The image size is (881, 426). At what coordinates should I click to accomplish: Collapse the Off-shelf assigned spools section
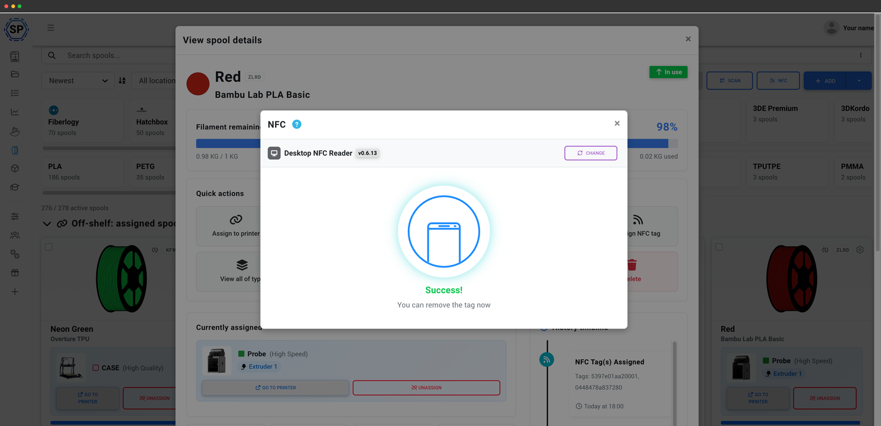47,223
